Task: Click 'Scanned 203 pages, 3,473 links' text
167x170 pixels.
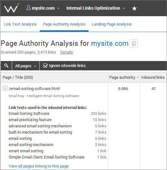Action: tap(28, 52)
